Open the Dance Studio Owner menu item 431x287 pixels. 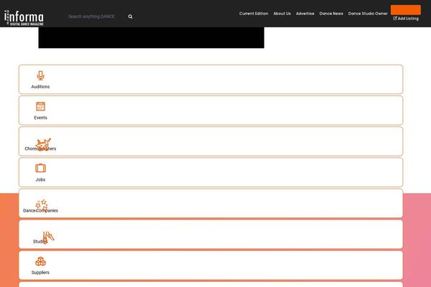click(368, 14)
